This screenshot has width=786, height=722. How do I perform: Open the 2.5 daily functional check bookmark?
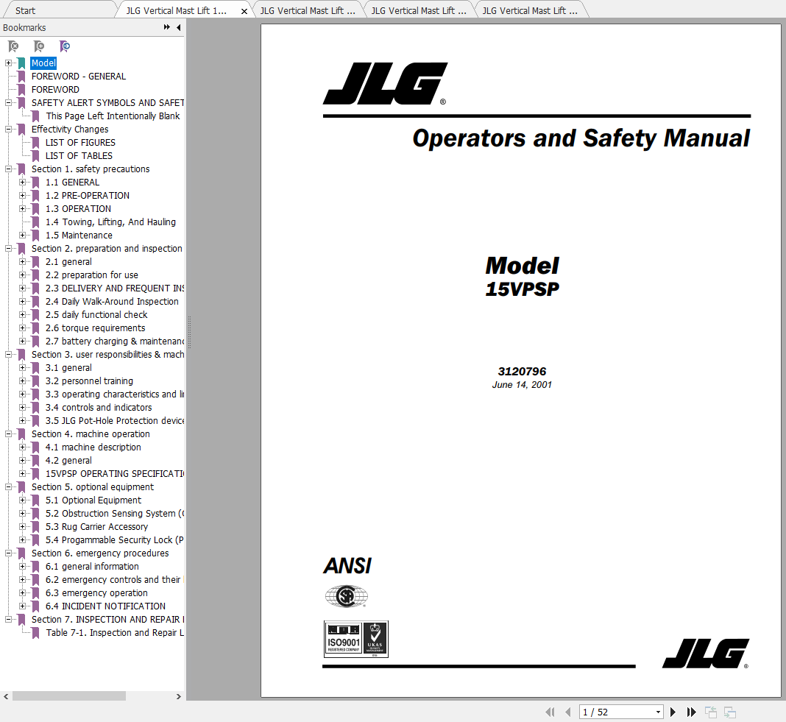[96, 315]
